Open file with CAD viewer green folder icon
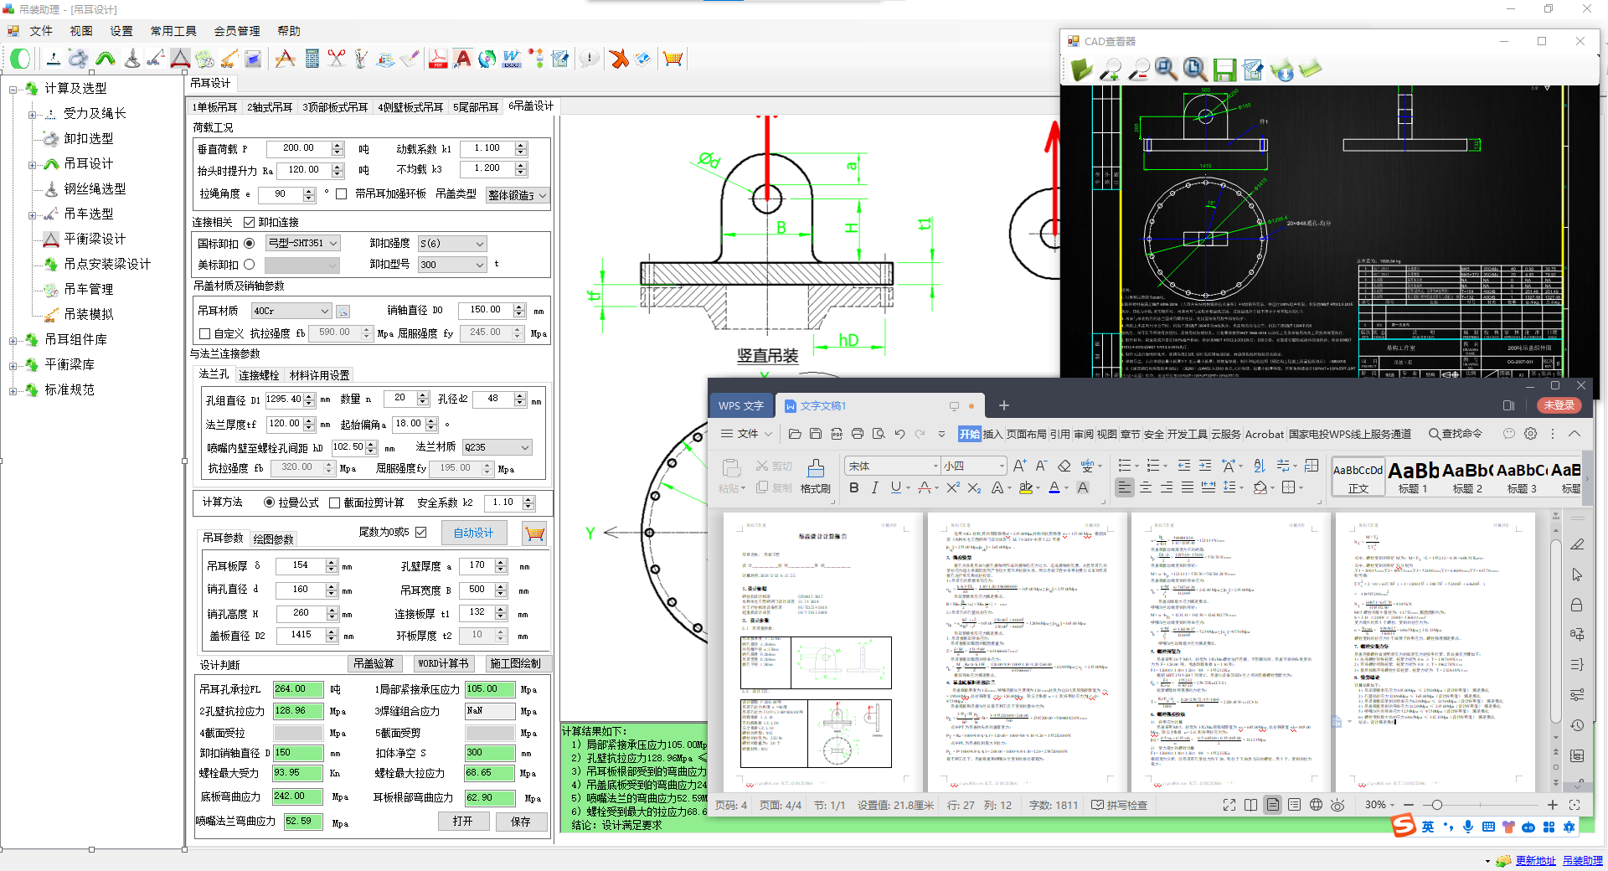The image size is (1608, 871). (1081, 70)
